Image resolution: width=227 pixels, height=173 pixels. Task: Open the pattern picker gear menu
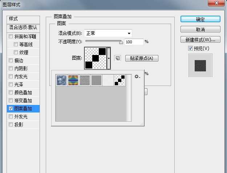coord(137,77)
